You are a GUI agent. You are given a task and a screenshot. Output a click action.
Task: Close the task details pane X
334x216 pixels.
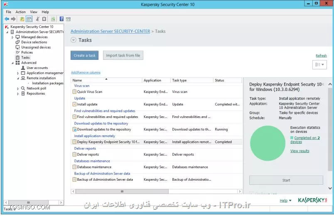point(323,84)
